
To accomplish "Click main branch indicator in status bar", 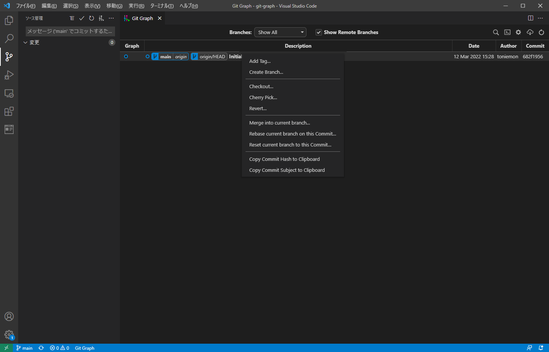I will coord(24,348).
